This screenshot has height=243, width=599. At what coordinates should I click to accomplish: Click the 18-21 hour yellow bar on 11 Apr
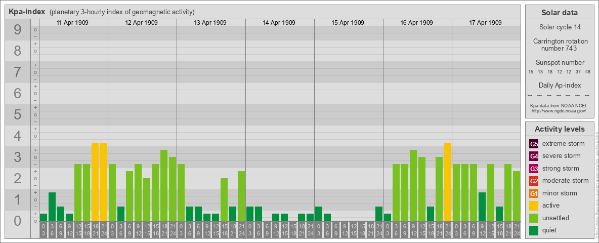(95, 182)
